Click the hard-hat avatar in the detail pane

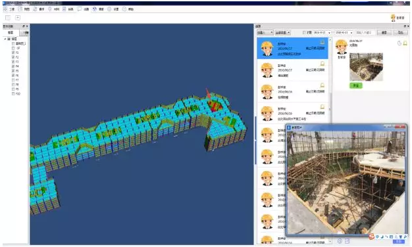[x=342, y=47]
